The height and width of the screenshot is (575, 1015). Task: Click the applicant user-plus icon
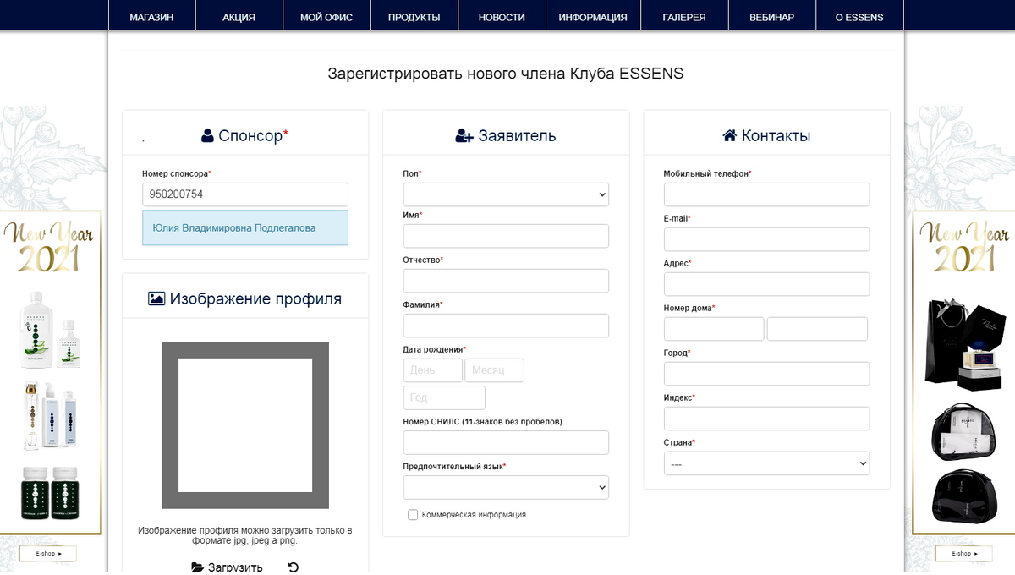click(x=464, y=135)
